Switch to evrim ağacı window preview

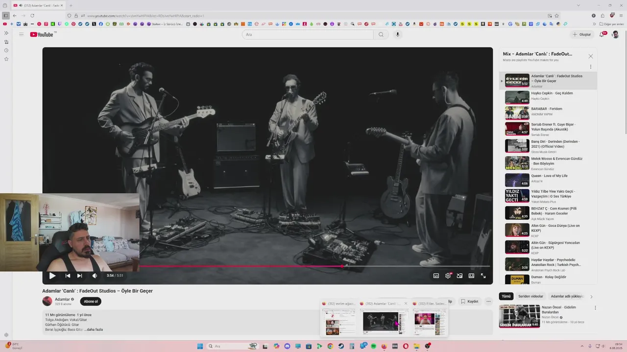(x=339, y=318)
